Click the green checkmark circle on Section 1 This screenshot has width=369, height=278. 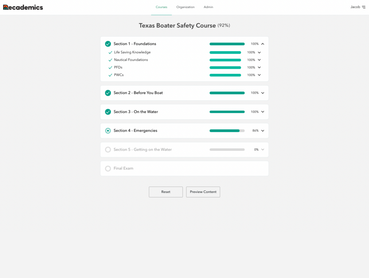coord(108,44)
